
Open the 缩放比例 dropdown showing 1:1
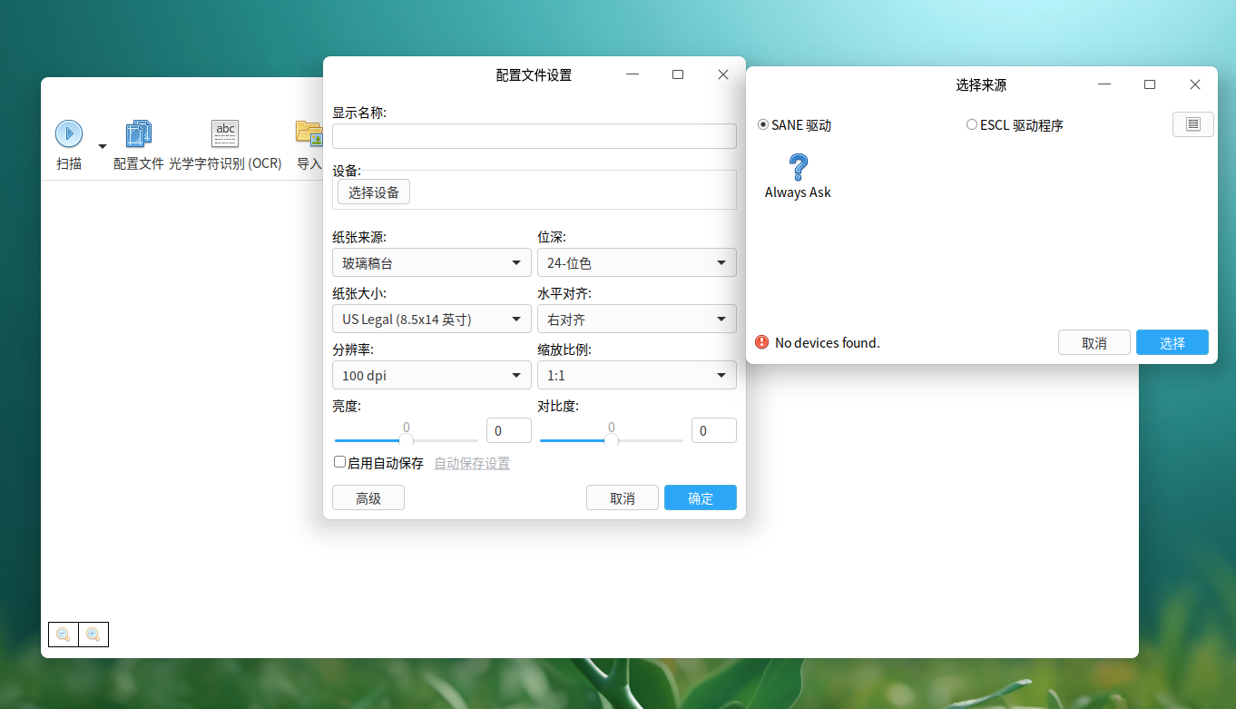tap(637, 375)
